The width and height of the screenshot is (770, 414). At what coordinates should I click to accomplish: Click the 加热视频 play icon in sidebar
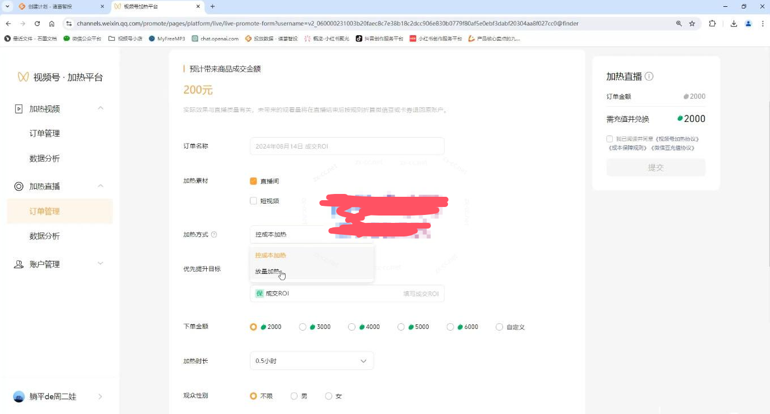19,108
